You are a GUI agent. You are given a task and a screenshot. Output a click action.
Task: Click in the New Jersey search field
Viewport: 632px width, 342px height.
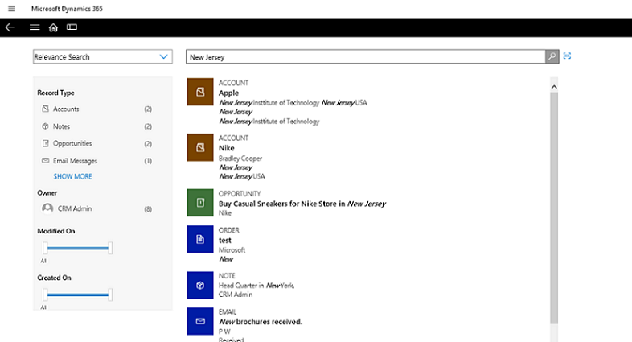click(x=366, y=57)
